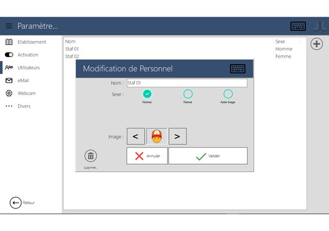Open the on-screen keyboard from main header
Viewport: 329px width, 231px height.
[x=298, y=26]
